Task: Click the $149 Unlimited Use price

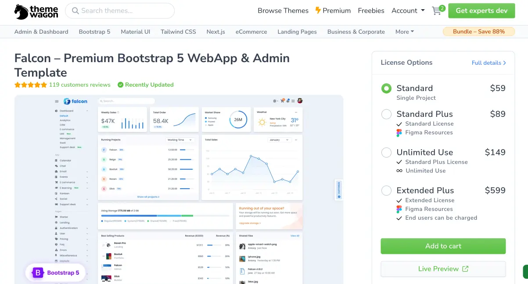Action: pyautogui.click(x=495, y=153)
